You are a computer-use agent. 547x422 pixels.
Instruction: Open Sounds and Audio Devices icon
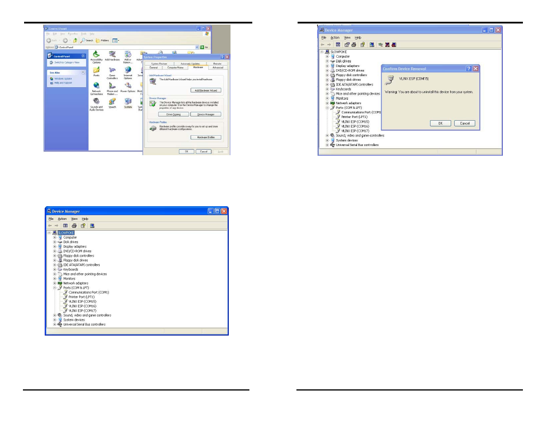[96, 104]
